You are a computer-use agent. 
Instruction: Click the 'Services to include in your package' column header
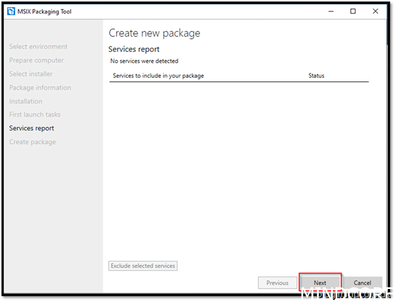pos(158,76)
